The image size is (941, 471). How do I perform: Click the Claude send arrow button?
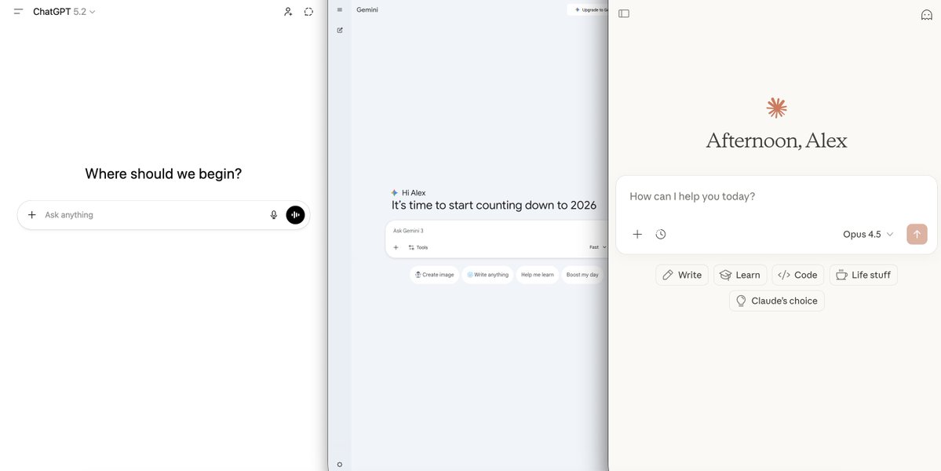[917, 235]
